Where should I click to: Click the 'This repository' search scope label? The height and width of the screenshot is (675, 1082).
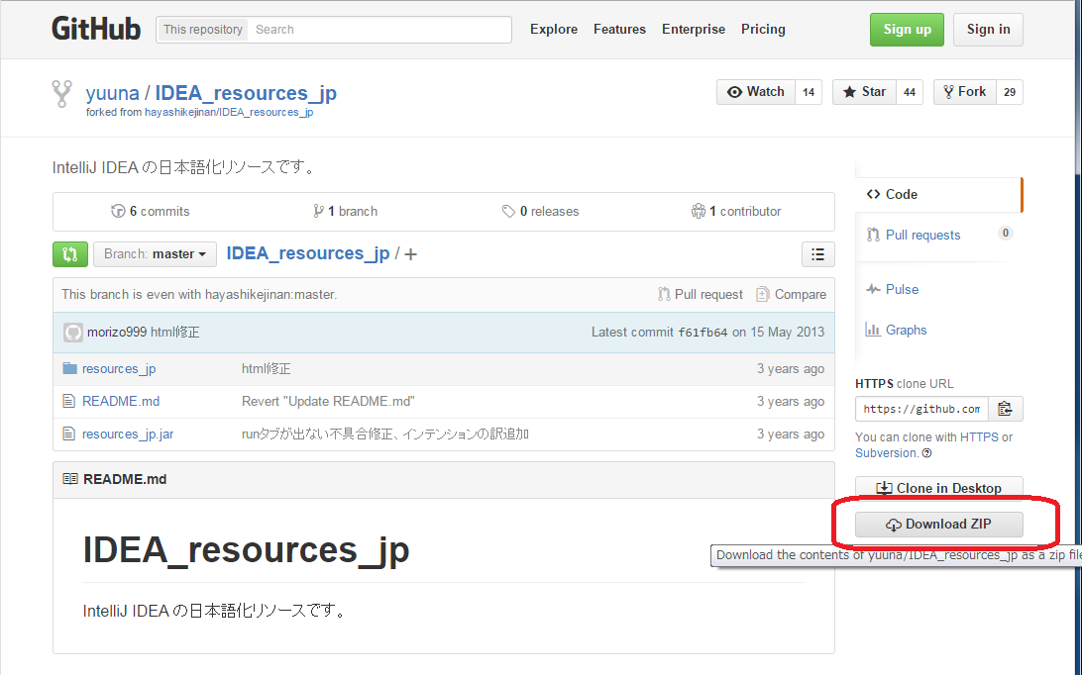click(203, 30)
